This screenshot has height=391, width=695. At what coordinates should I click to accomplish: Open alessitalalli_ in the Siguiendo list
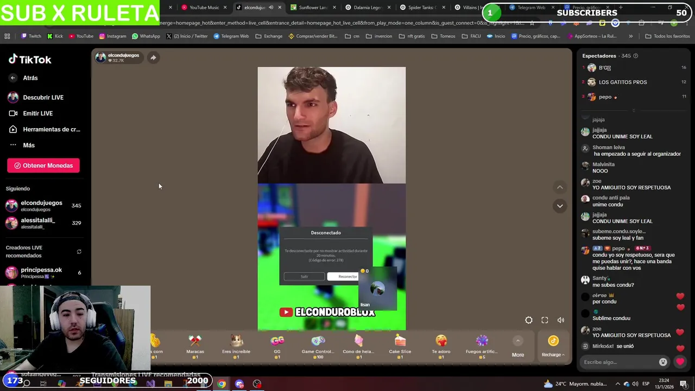click(x=43, y=223)
